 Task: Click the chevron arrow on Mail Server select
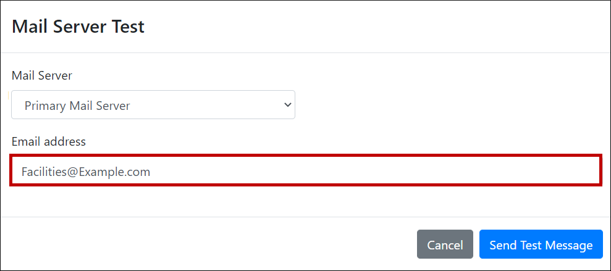click(x=287, y=105)
